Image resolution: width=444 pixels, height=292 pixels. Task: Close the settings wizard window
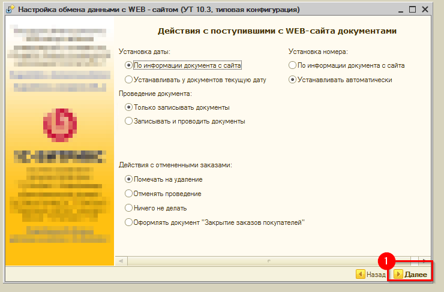tap(427, 10)
